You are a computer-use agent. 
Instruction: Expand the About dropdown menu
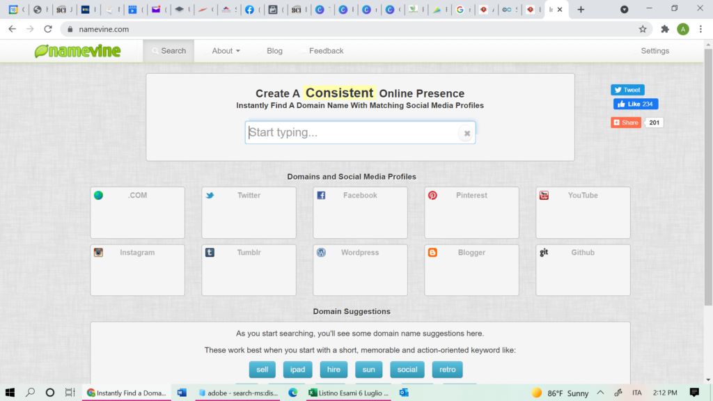226,51
